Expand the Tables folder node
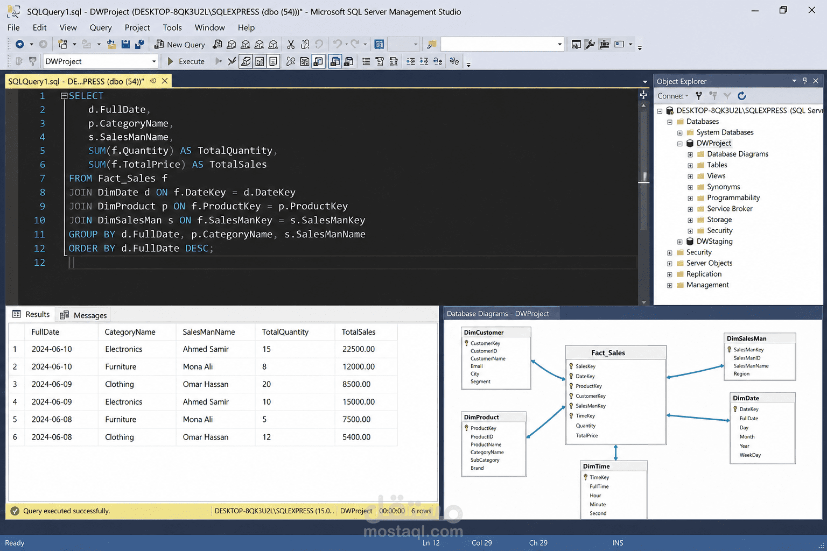827x551 pixels. pos(690,165)
